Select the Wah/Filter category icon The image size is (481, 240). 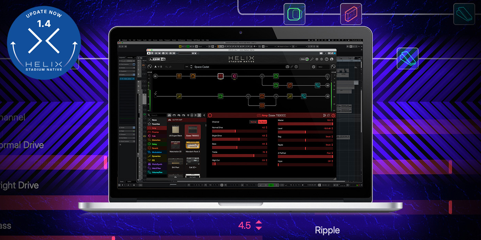tap(149, 168)
